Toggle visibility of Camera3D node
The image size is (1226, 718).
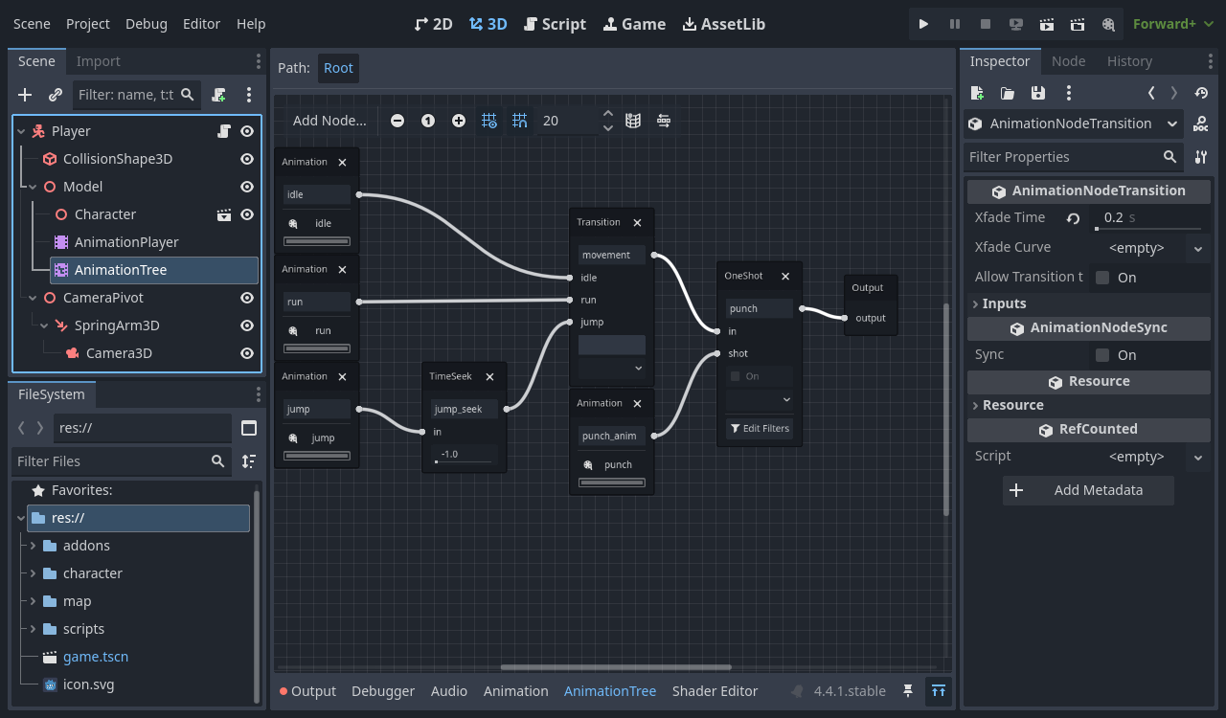[247, 353]
